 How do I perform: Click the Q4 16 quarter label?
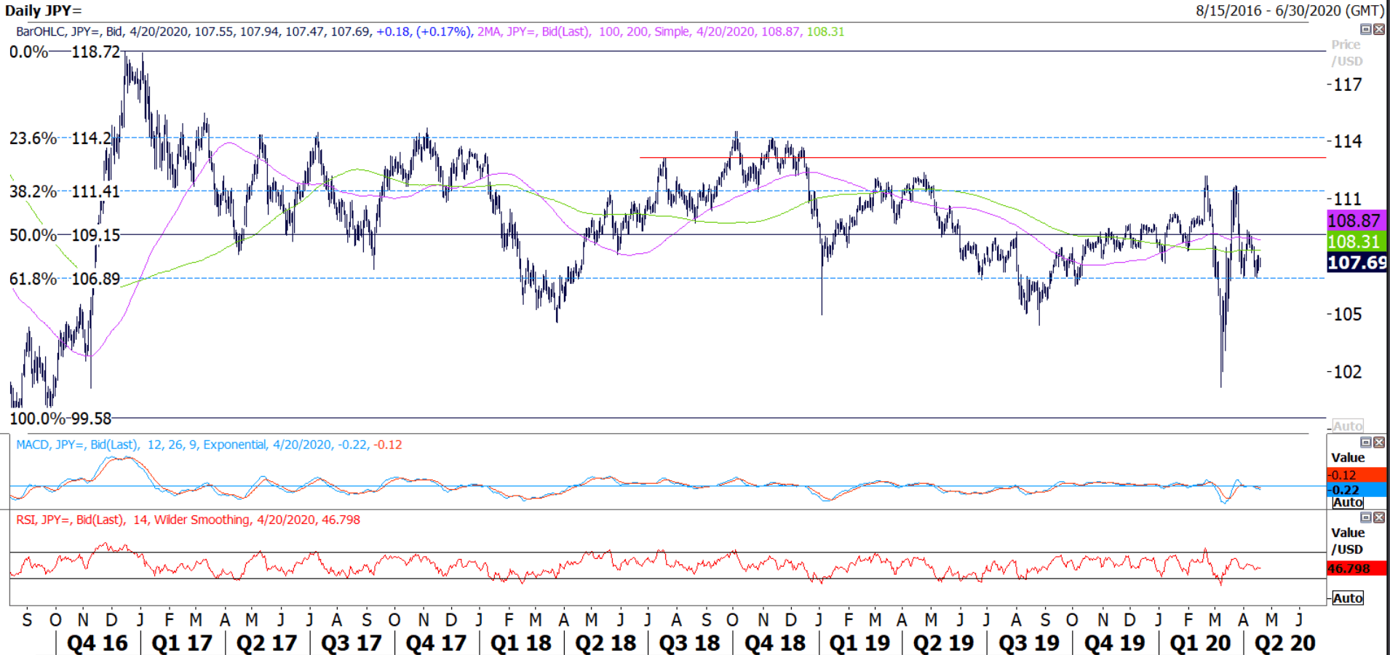click(x=97, y=643)
